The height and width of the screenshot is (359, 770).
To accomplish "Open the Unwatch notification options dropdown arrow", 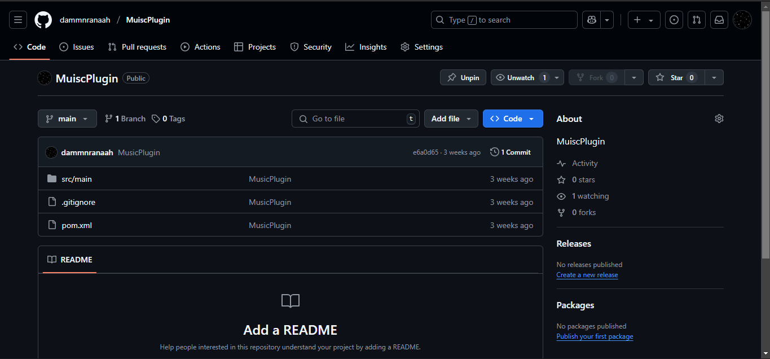I will (557, 77).
